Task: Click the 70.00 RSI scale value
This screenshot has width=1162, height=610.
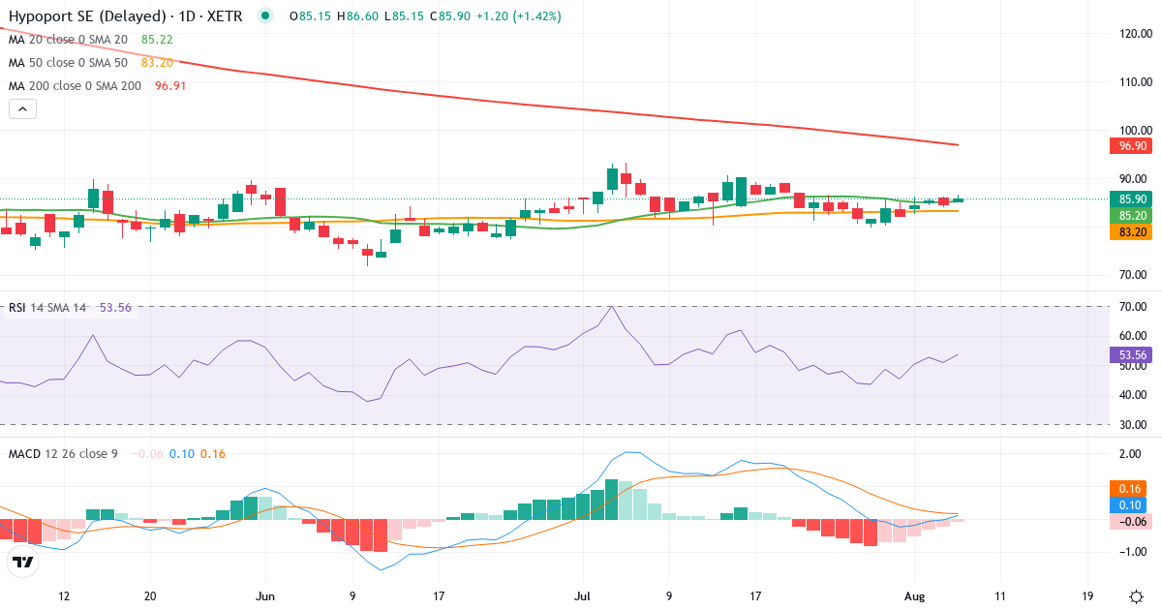Action: tap(1135, 307)
